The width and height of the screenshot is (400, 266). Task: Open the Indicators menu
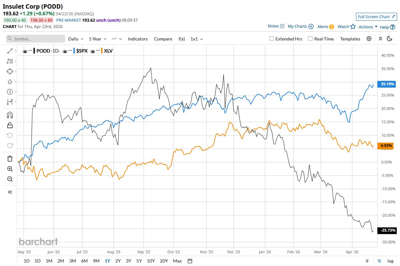[x=138, y=39]
